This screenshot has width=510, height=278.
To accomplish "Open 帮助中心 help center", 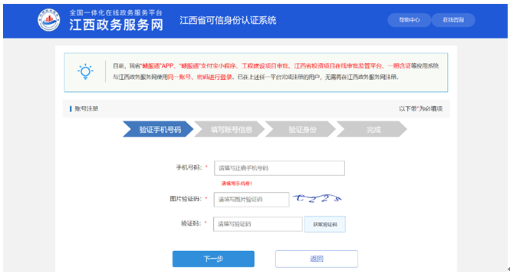I will tap(410, 20).
